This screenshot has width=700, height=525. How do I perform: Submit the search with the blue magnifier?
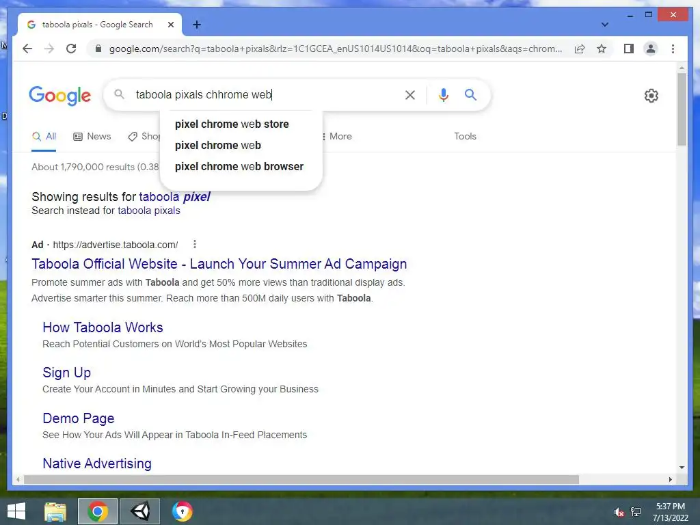(x=470, y=94)
